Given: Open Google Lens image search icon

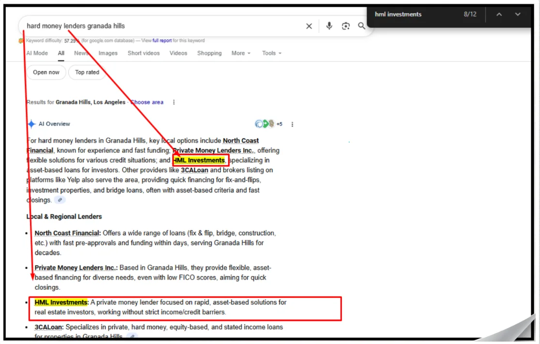Looking at the screenshot, I should (x=346, y=26).
